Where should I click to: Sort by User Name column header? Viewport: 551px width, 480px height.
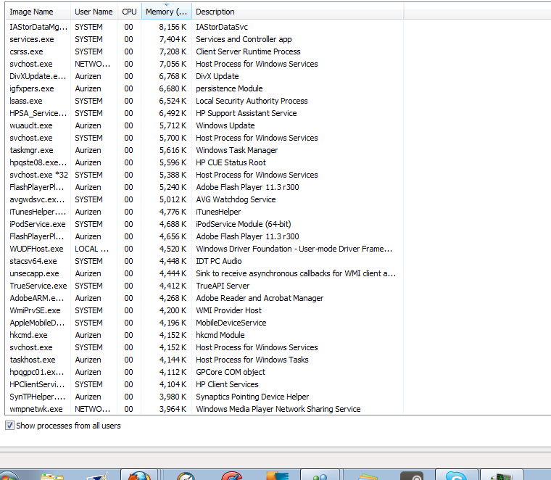pos(94,12)
